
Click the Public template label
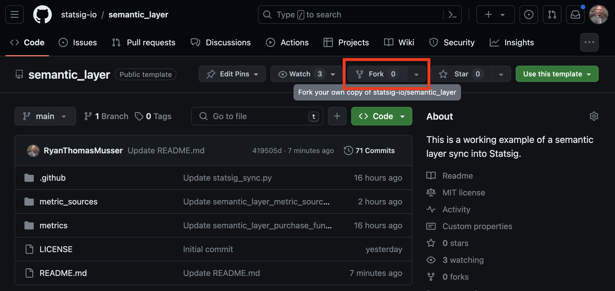146,74
